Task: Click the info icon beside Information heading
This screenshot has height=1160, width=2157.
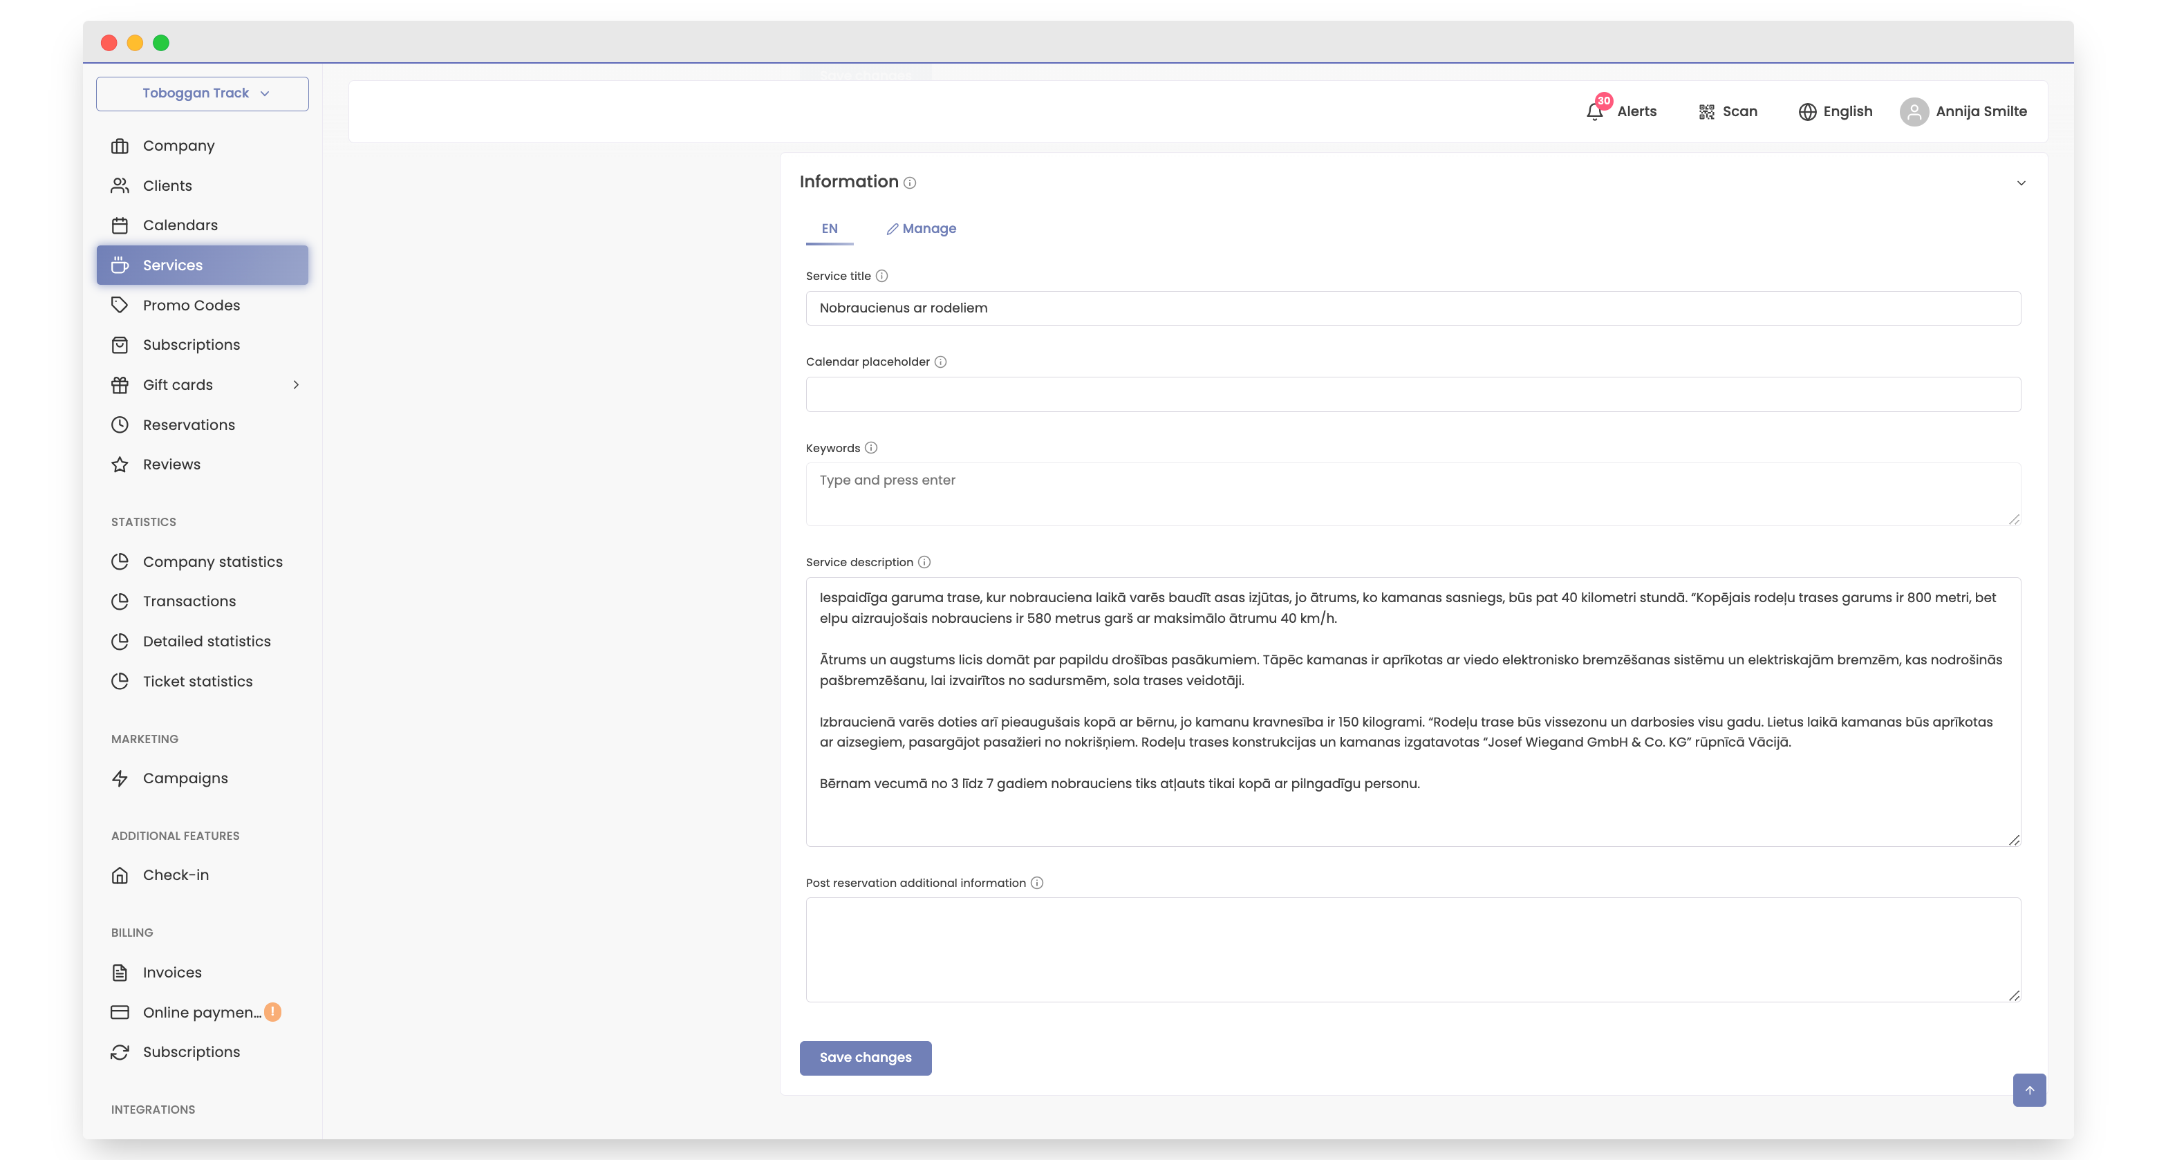Action: [909, 183]
